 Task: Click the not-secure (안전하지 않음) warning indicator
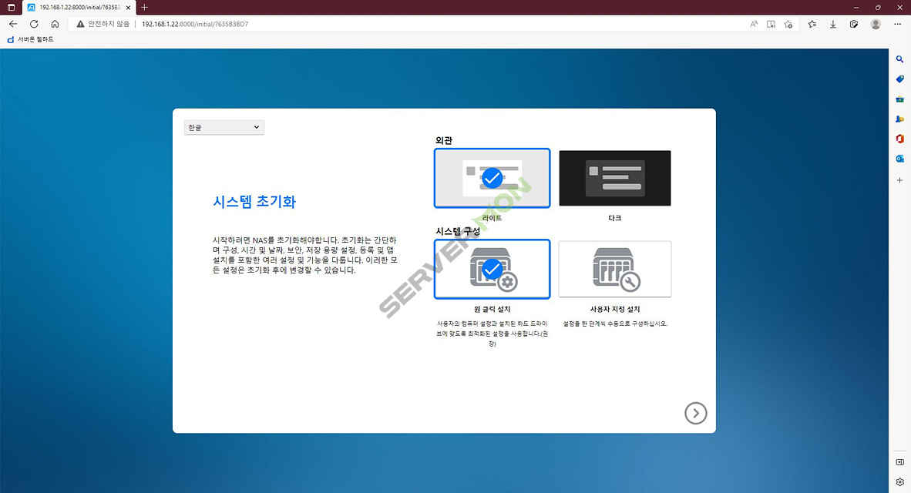coord(103,24)
